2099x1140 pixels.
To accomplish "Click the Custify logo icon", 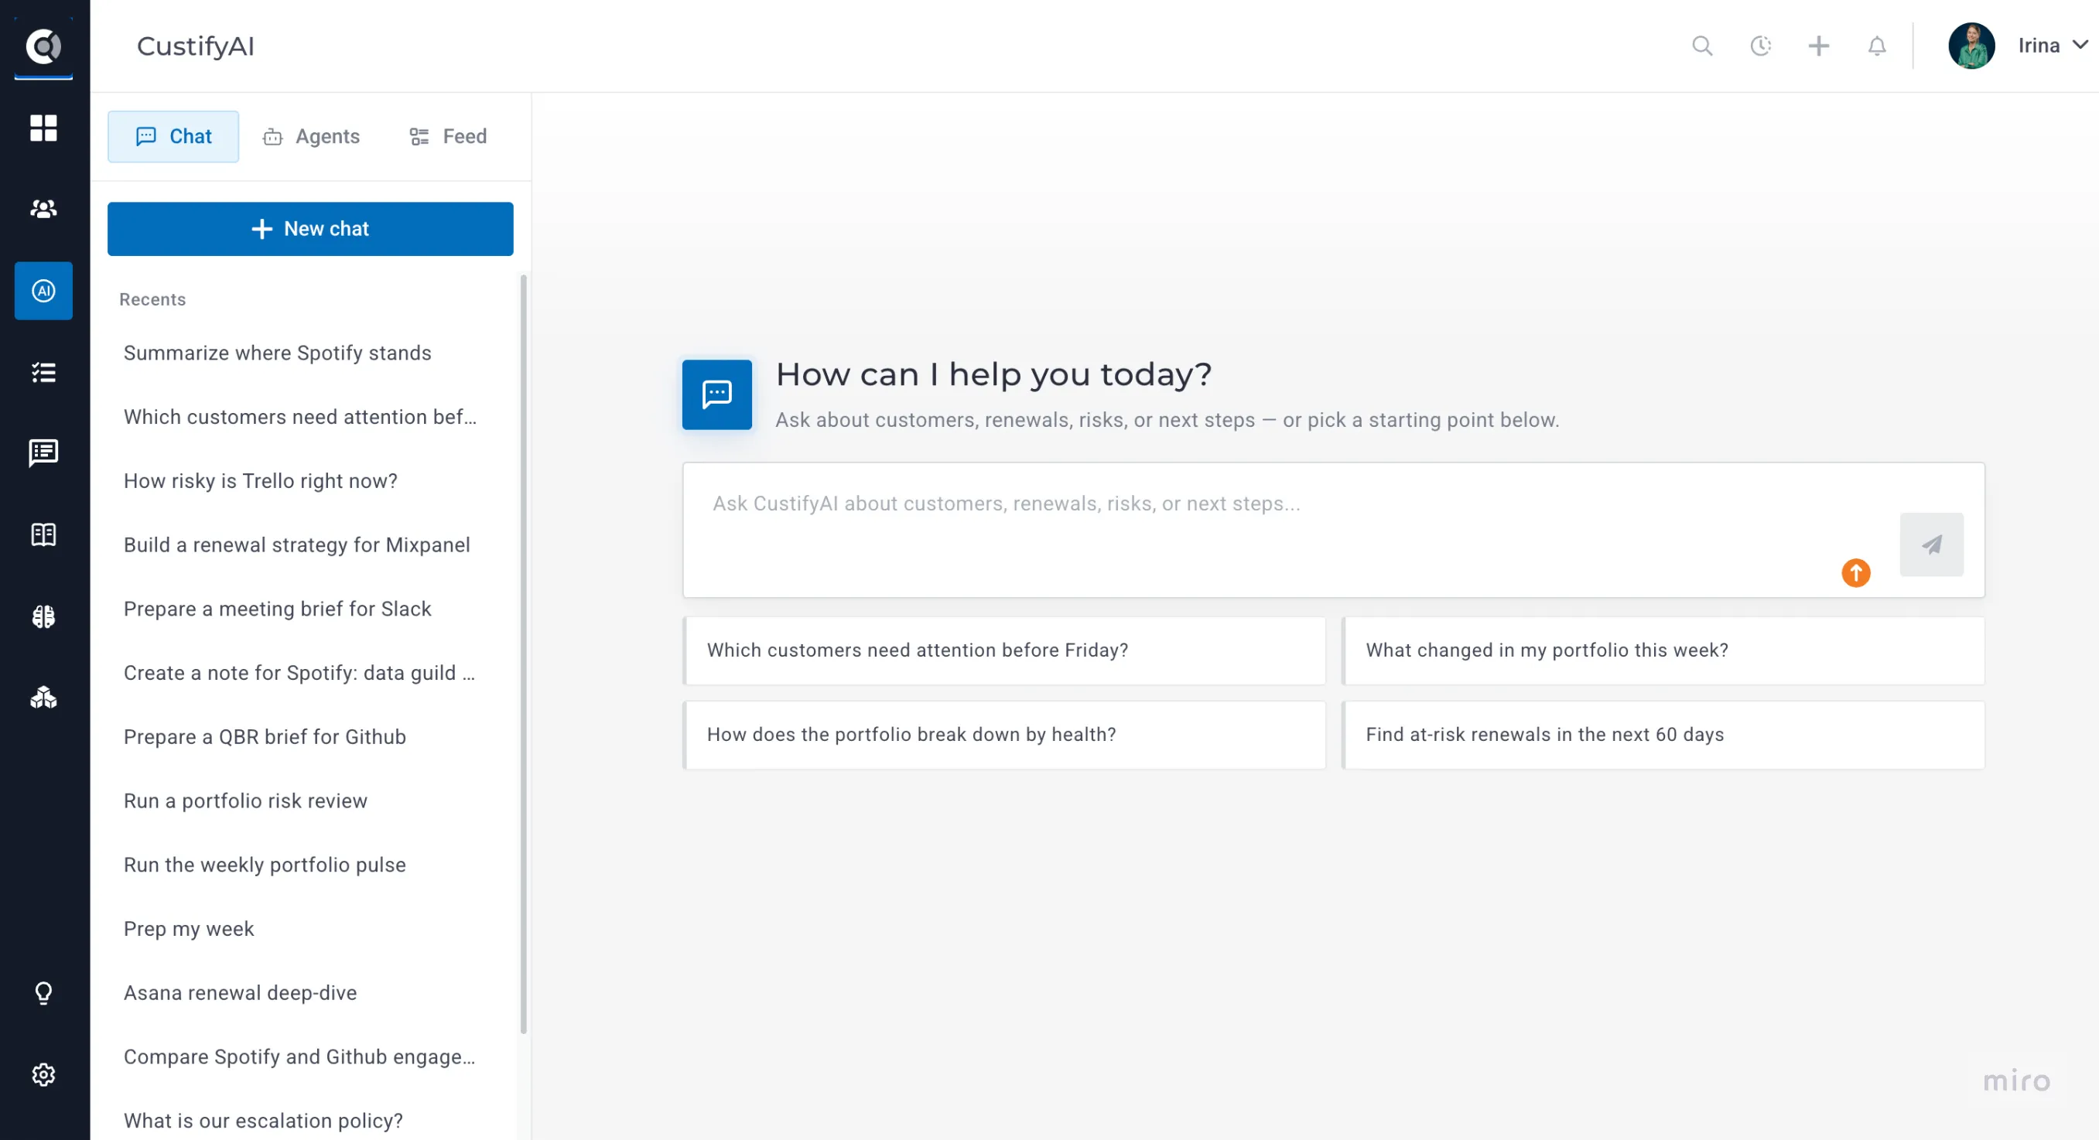I will 43,46.
